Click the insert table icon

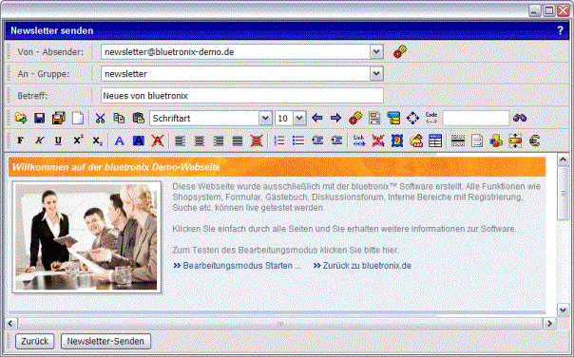435,141
